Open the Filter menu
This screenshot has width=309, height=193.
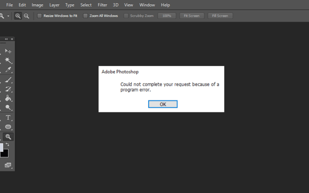(102, 5)
